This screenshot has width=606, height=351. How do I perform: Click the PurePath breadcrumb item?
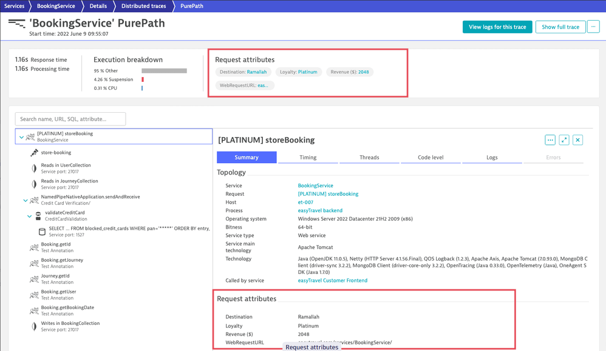pos(192,6)
